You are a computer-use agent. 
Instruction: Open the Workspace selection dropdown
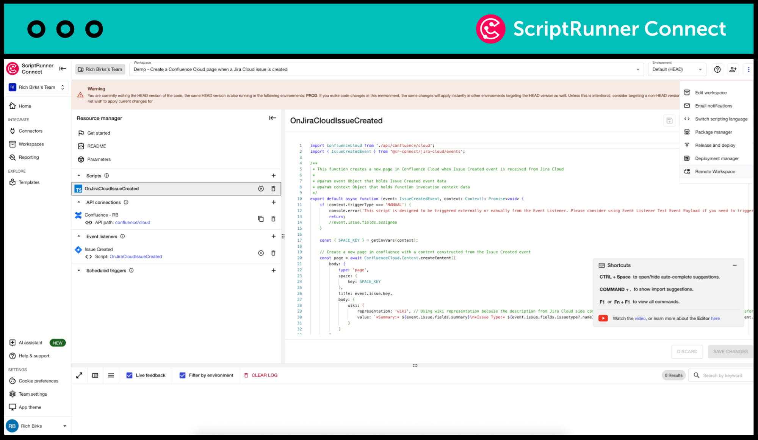tap(387, 69)
